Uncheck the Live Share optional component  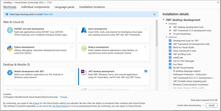coord(170,65)
